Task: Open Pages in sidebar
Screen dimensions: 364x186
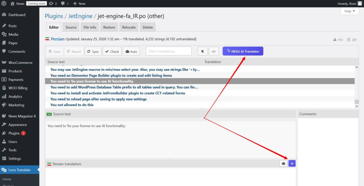Action: coord(13,43)
